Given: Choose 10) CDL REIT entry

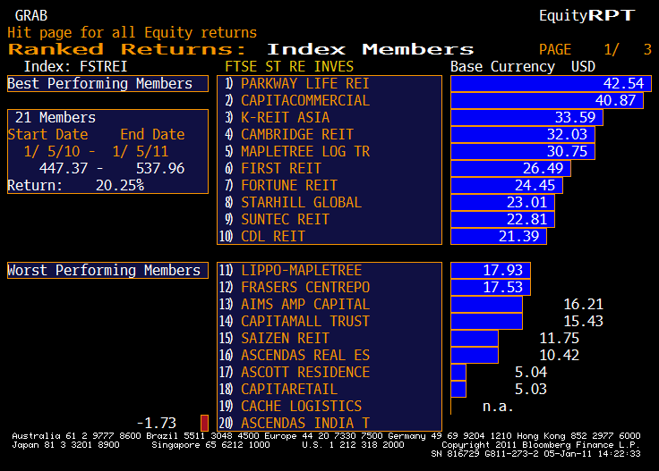Looking at the screenshot, I should pyautogui.click(x=329, y=237).
